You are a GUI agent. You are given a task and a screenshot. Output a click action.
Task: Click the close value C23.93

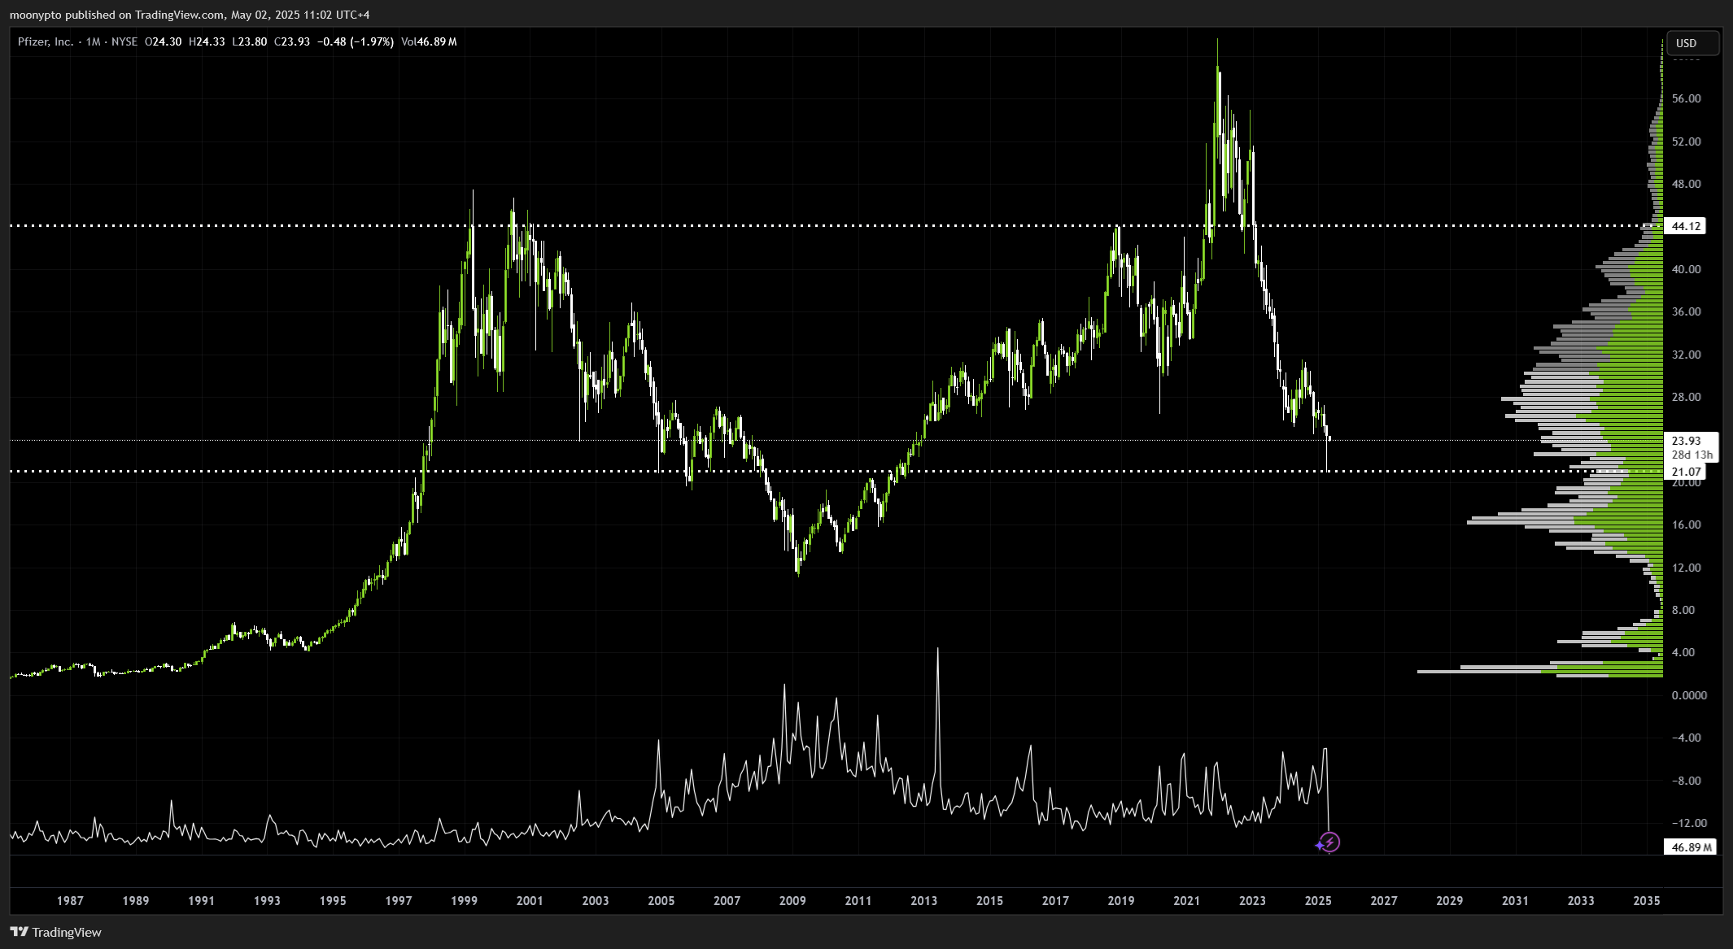[x=292, y=41]
